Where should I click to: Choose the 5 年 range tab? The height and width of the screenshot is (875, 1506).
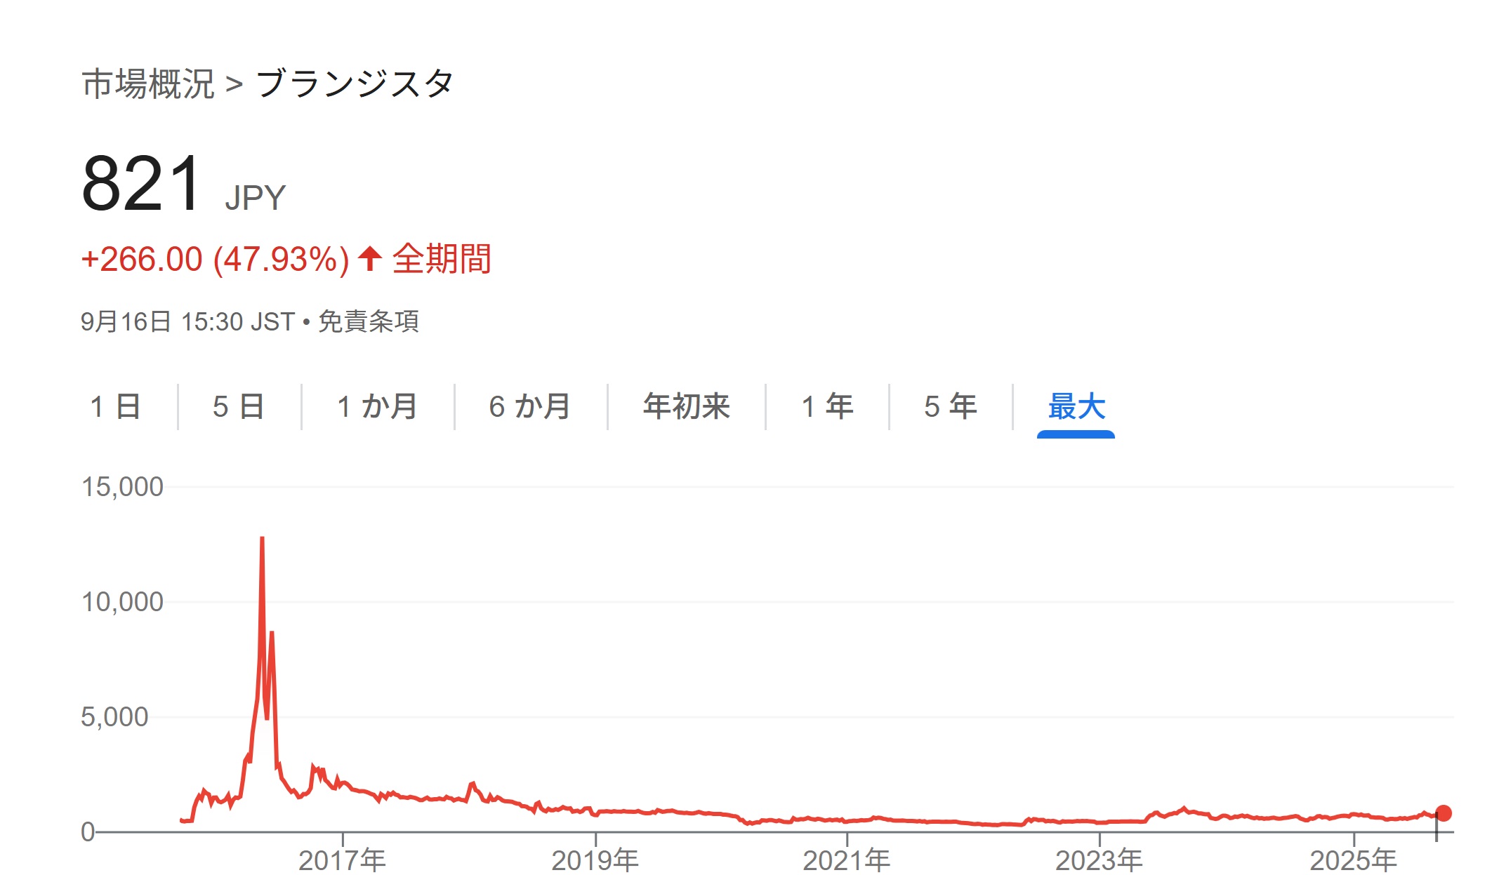951,407
